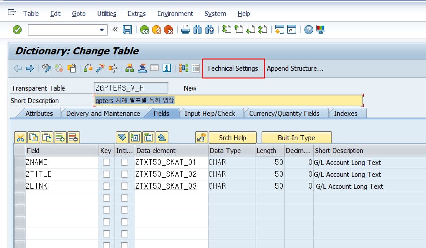Screen dimensions: 426x248
Task: Open the Utilities menu
Action: point(107,14)
